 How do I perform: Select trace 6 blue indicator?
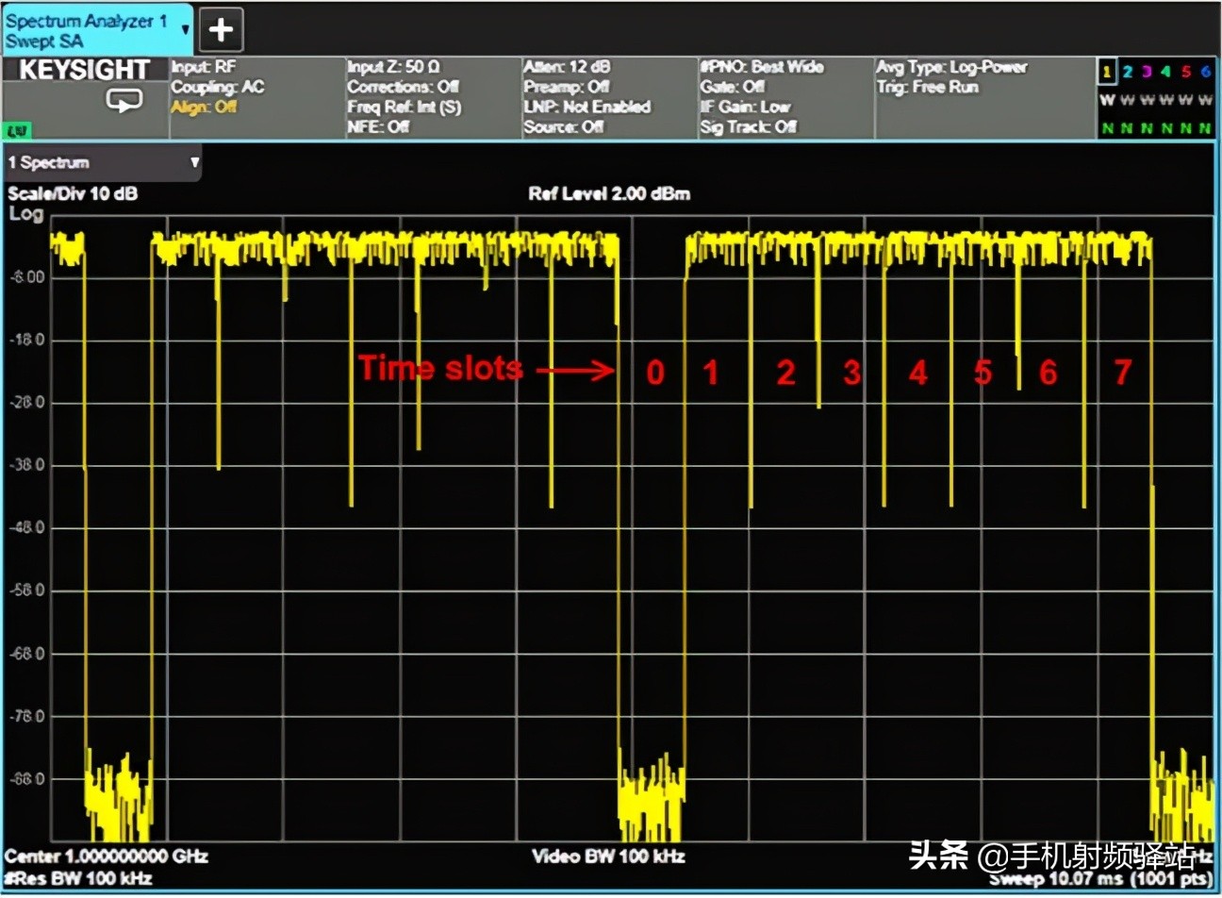[1205, 72]
